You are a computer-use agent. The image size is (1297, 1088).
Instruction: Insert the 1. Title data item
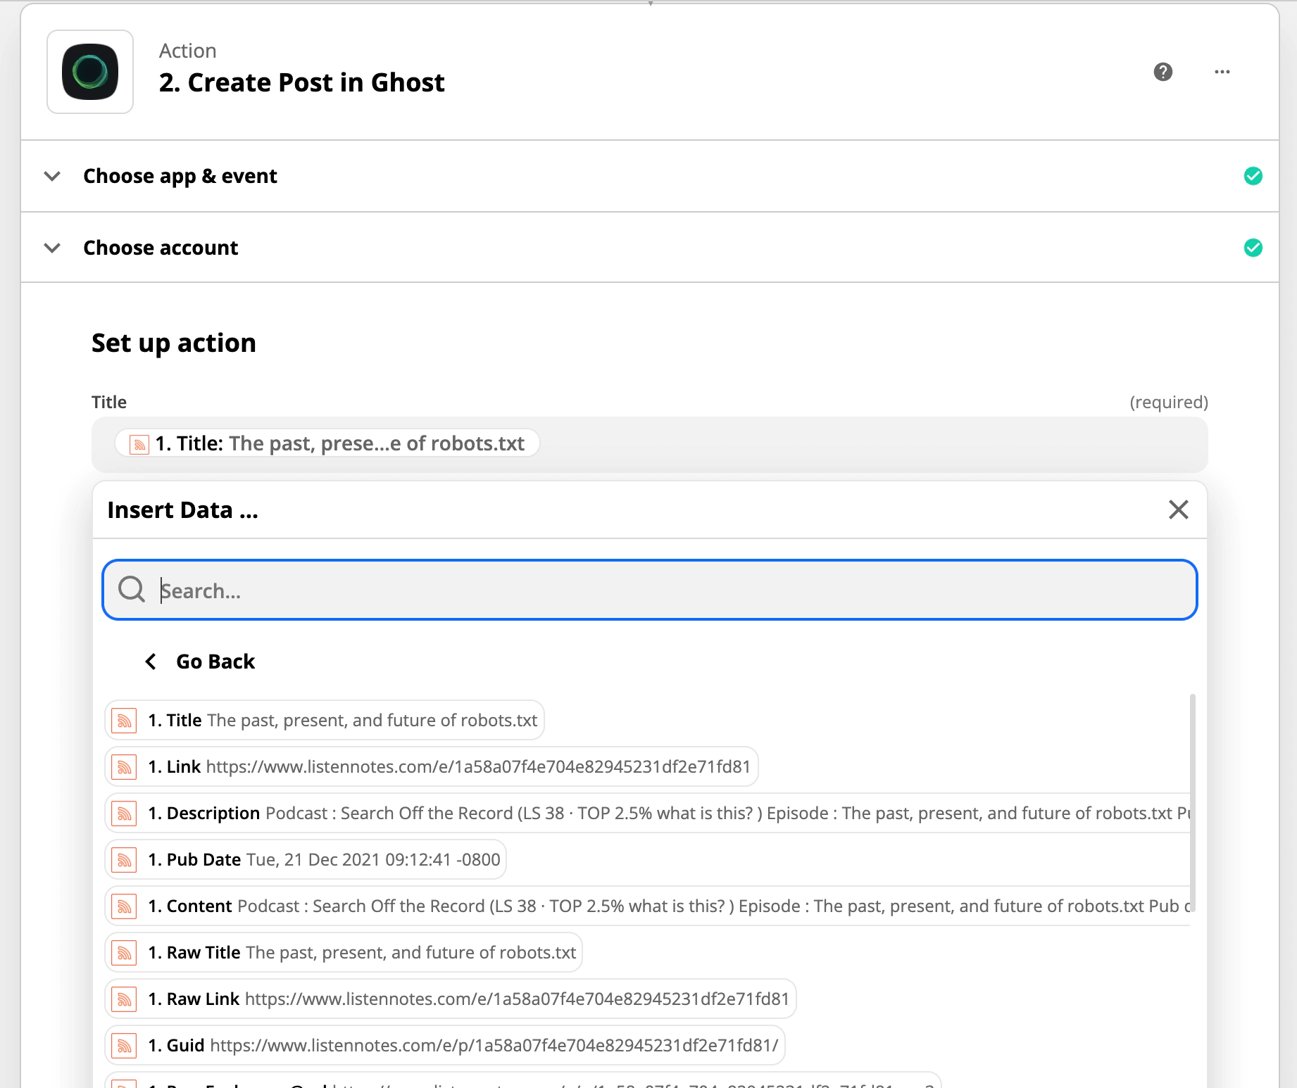point(343,721)
